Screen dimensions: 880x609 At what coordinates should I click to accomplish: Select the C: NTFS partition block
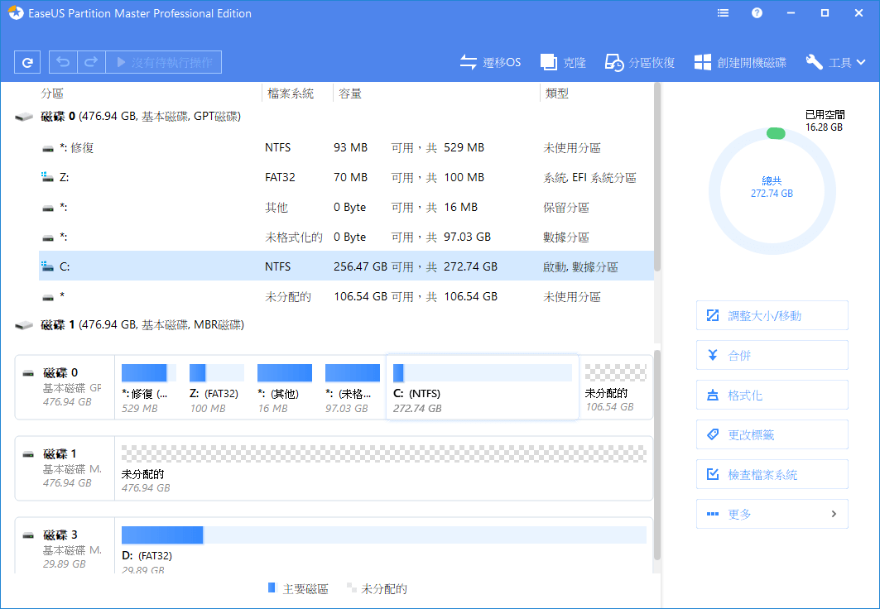pyautogui.click(x=483, y=386)
